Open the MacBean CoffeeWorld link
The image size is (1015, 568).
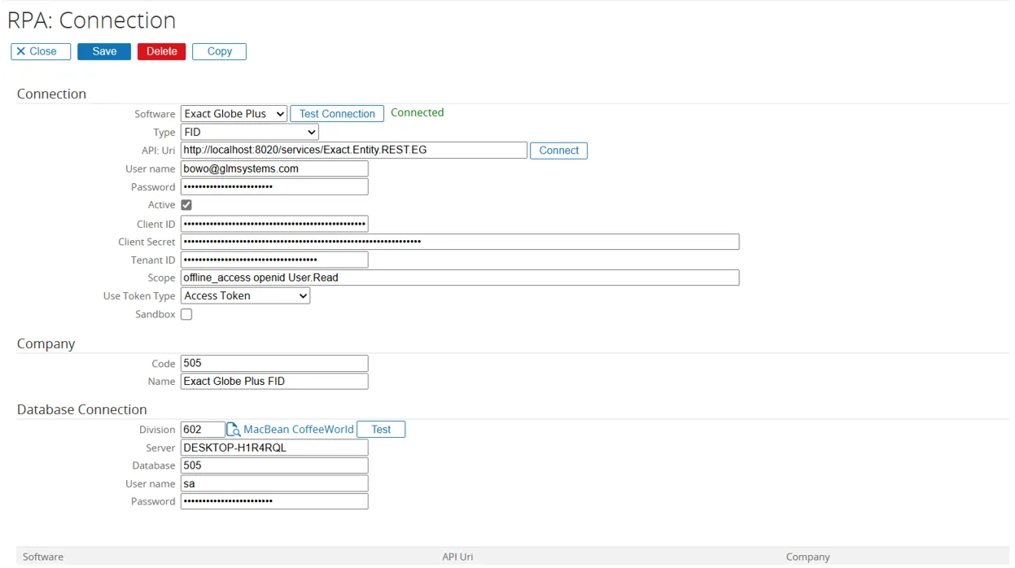tap(298, 430)
